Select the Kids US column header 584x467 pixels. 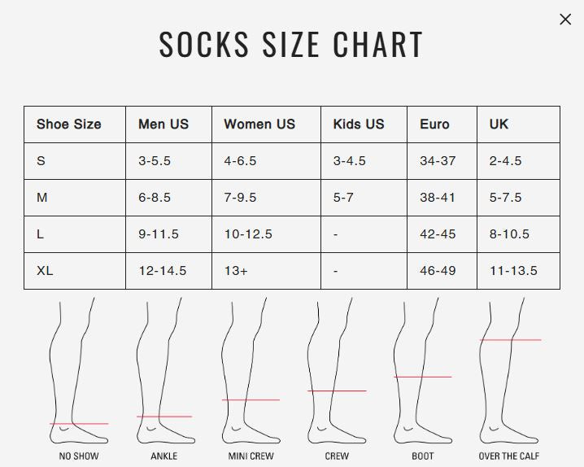359,124
